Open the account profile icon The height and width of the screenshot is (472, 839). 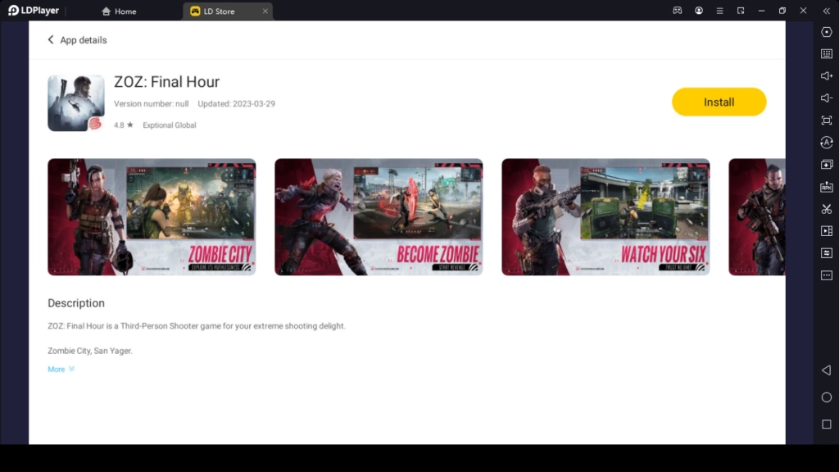click(x=699, y=11)
